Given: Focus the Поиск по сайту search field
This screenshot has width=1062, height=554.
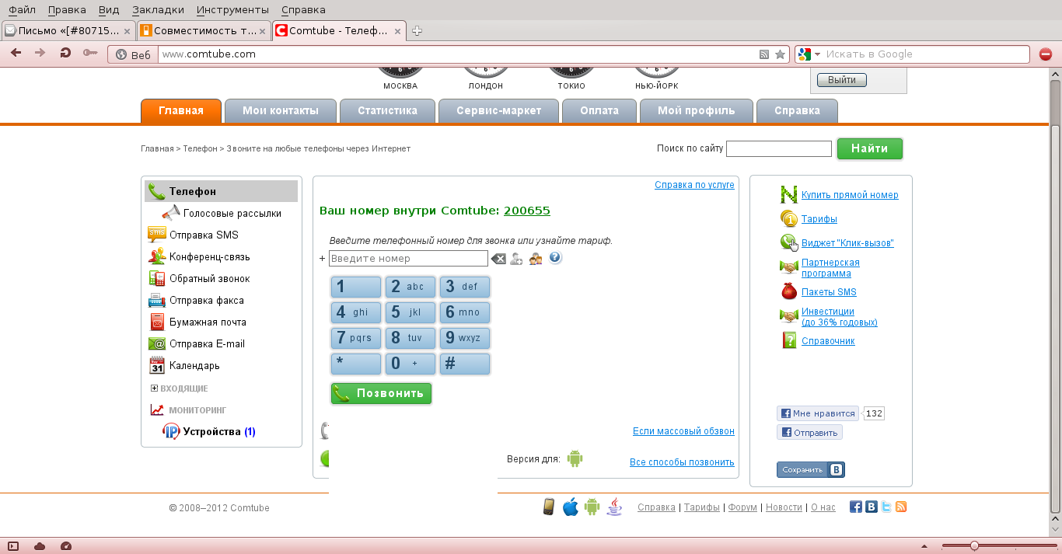Looking at the screenshot, I should click(779, 148).
